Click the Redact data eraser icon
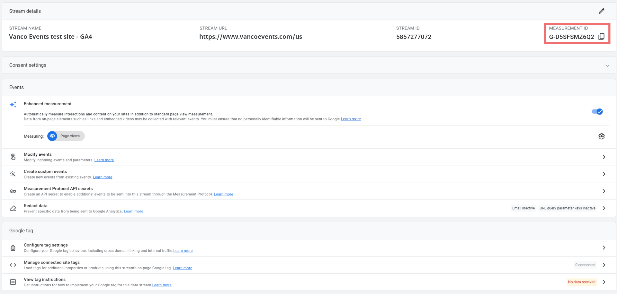617x294 pixels. point(13,208)
